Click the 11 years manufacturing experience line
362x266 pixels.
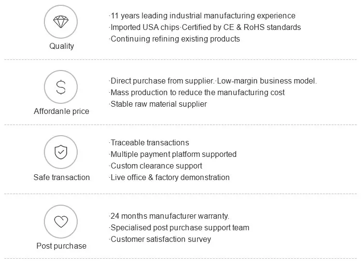[203, 16]
